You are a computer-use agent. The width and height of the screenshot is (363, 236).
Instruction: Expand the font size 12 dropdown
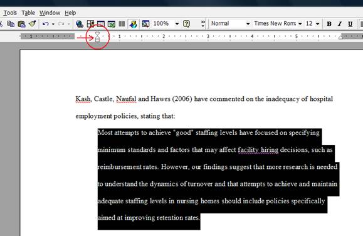(318, 24)
